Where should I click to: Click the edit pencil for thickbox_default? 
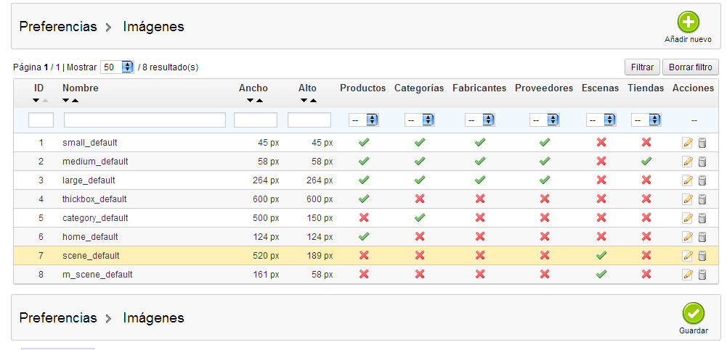pyautogui.click(x=687, y=199)
